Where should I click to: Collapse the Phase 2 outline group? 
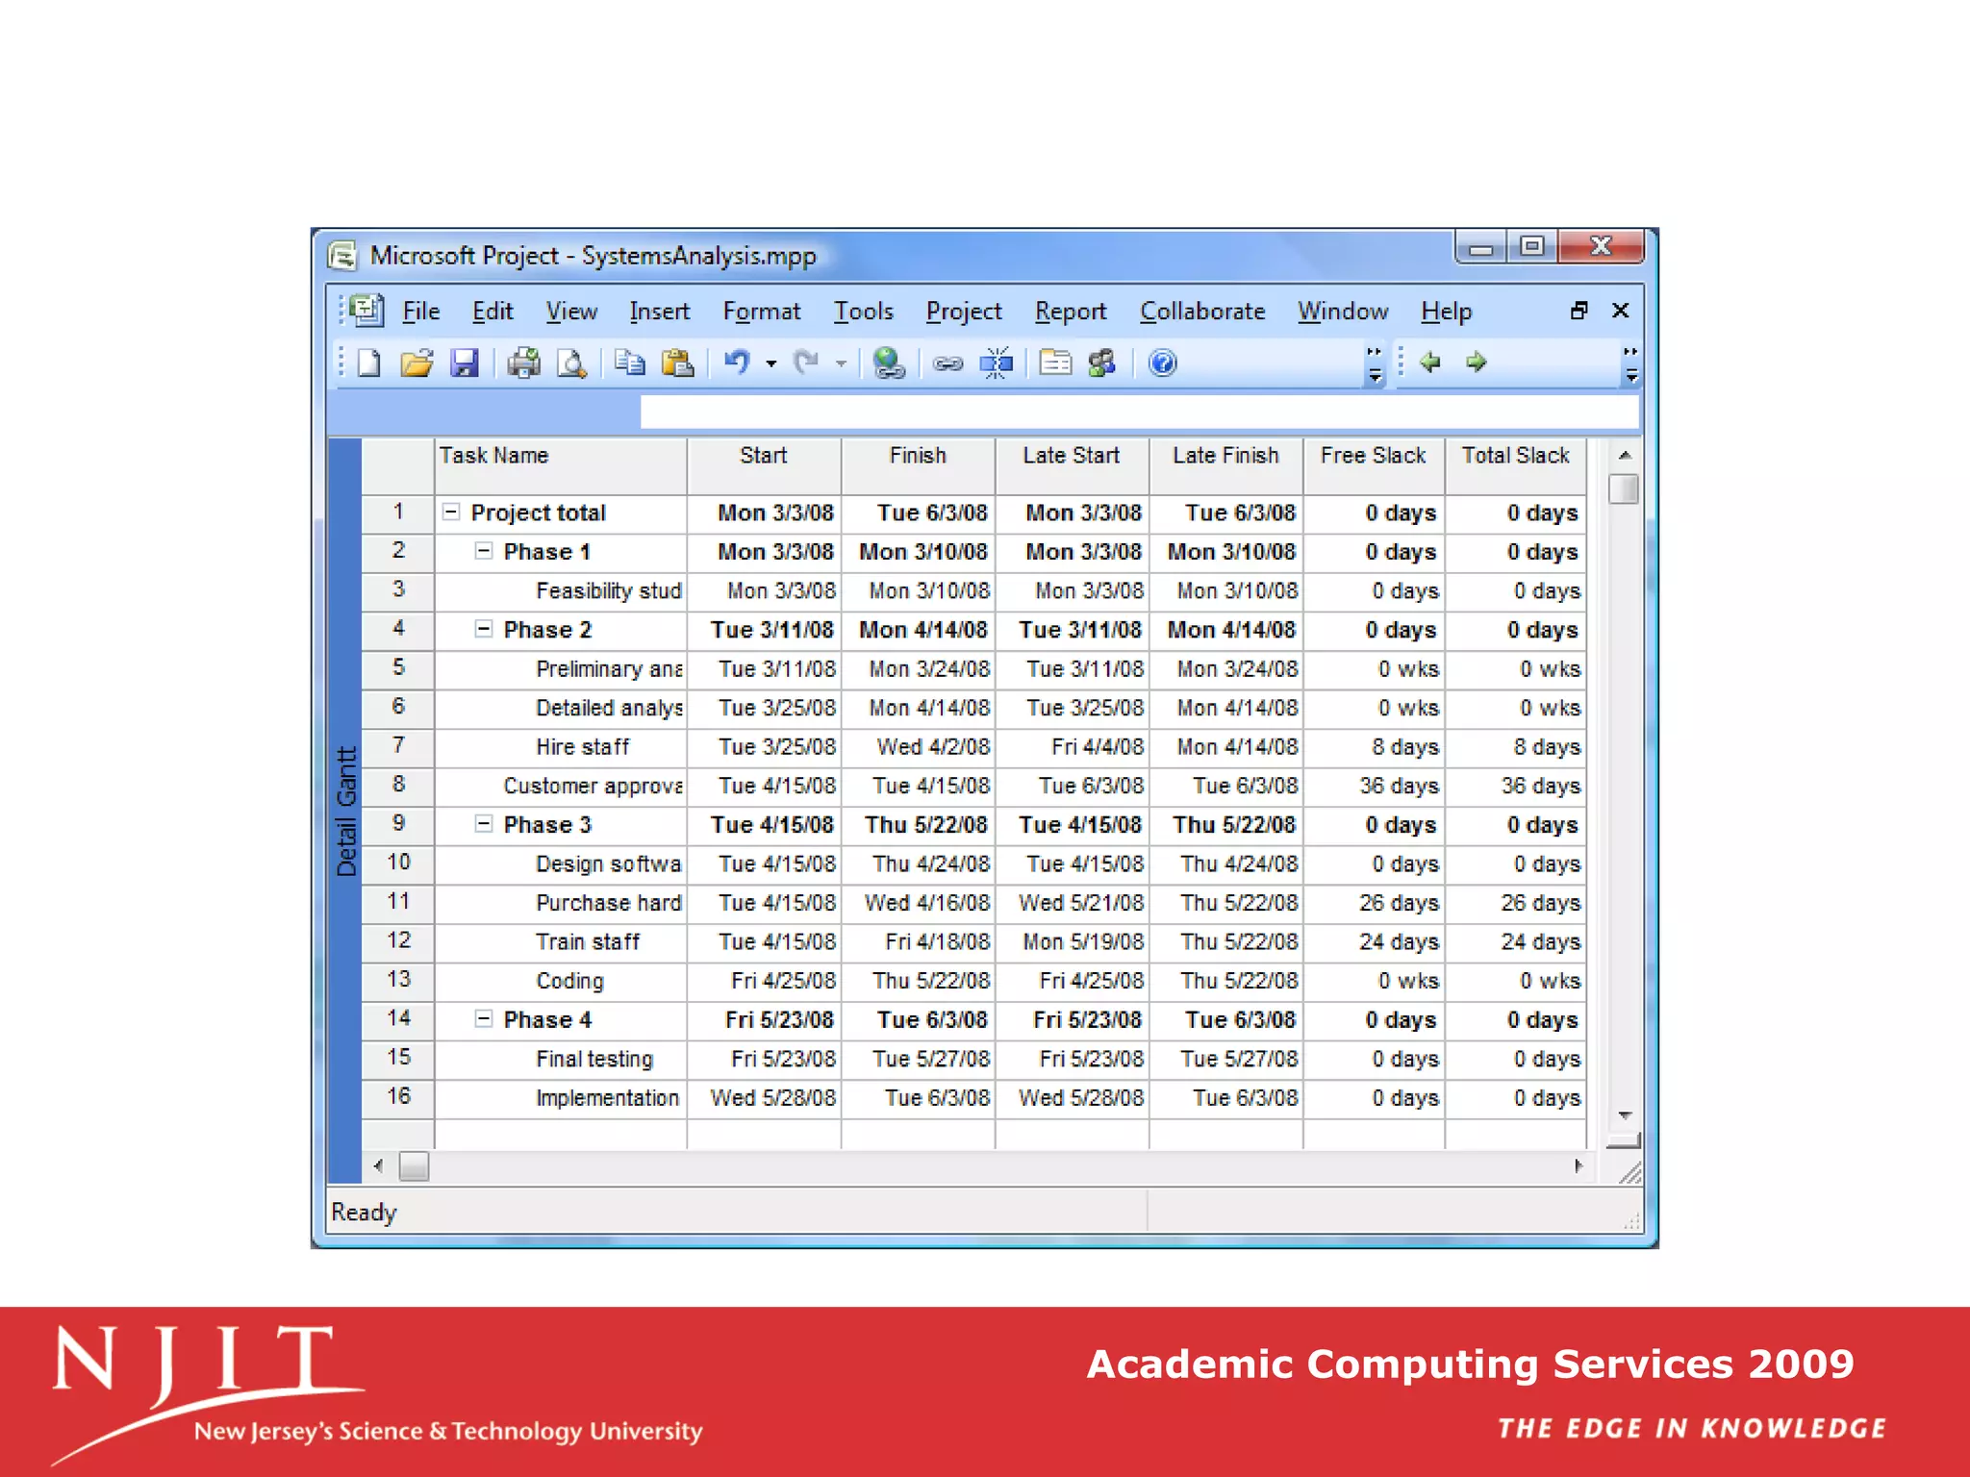point(484,629)
